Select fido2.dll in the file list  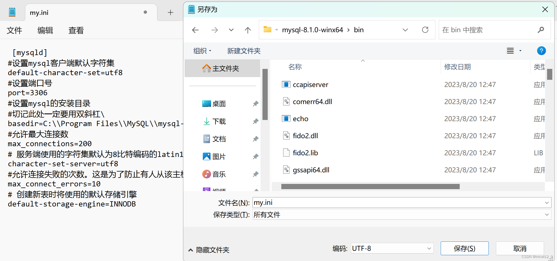[305, 135]
